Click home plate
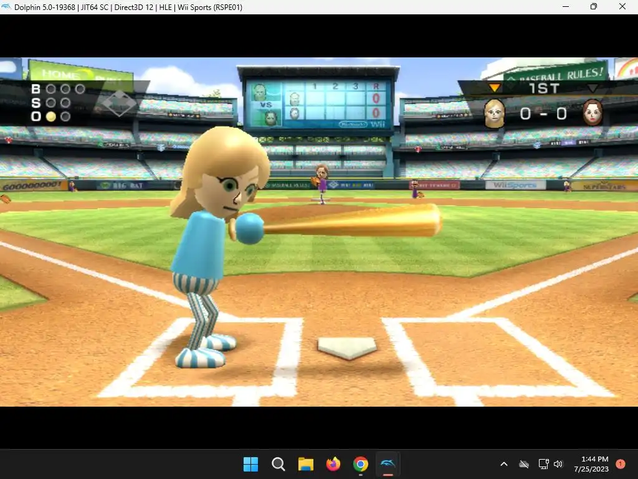 point(347,348)
